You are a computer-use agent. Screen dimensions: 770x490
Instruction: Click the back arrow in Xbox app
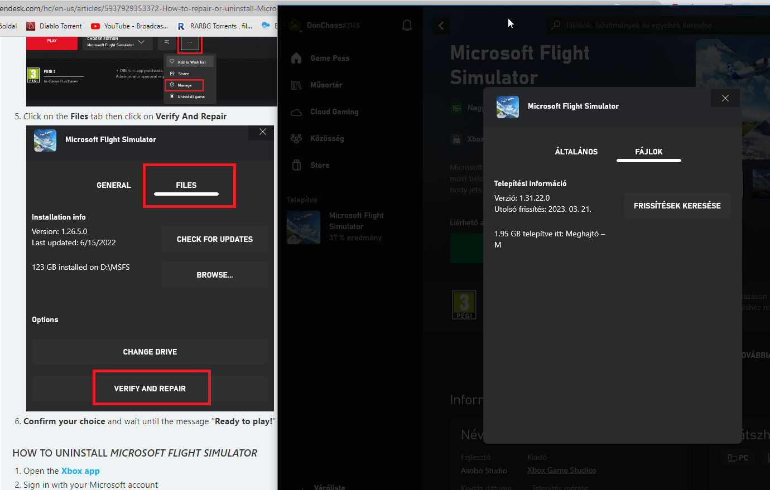click(x=441, y=26)
